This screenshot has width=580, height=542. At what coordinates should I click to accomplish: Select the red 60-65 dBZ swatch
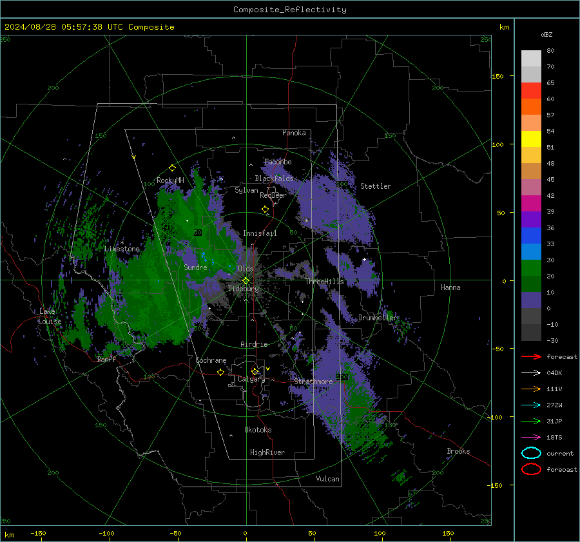531,91
